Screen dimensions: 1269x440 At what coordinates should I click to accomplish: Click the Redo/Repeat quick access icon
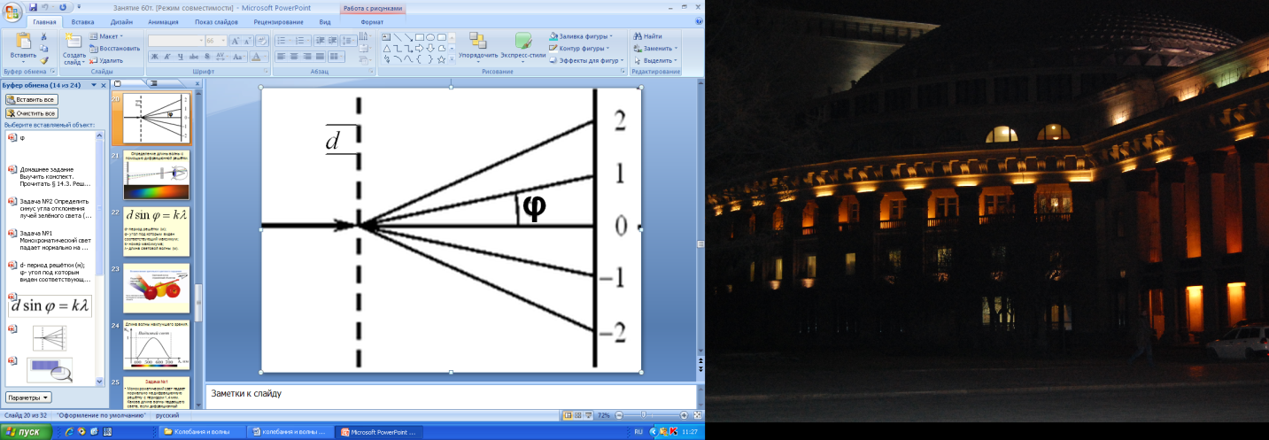click(61, 6)
